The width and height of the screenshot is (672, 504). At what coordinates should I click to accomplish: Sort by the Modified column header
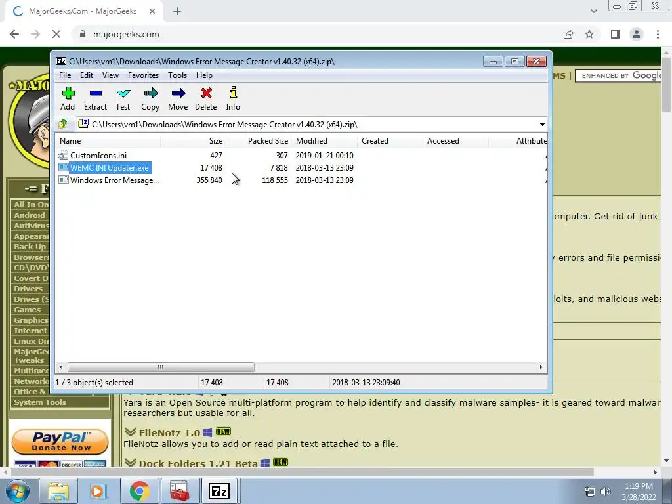324,141
